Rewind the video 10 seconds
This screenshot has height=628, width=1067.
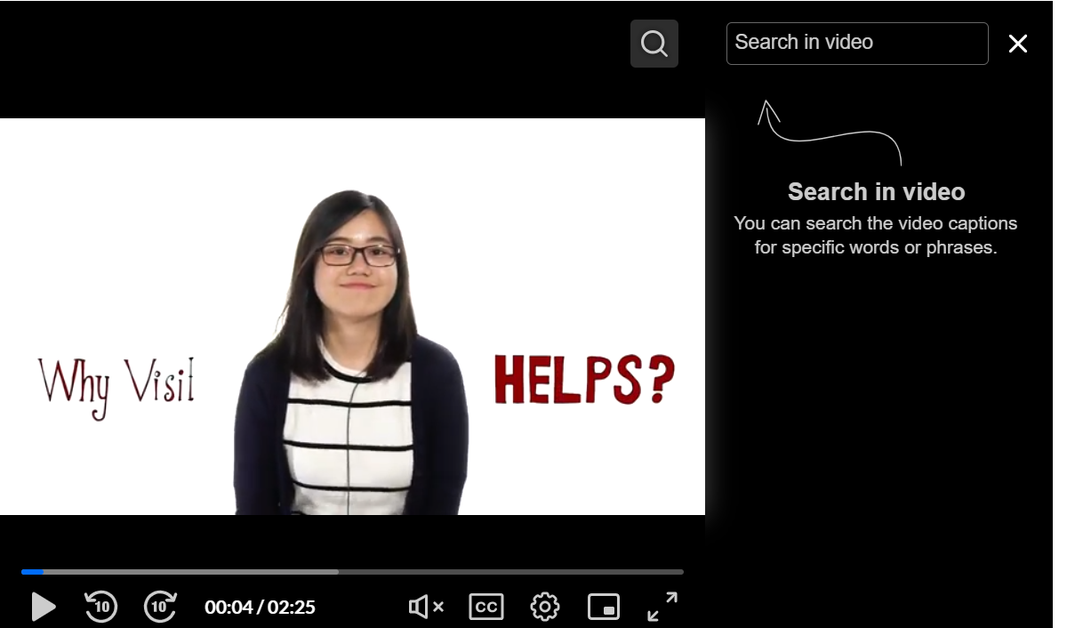[101, 607]
